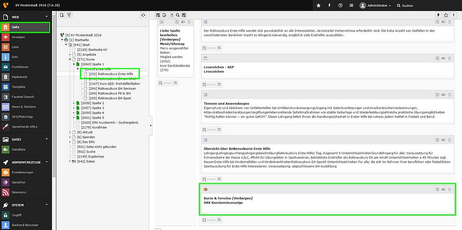Expand the Spalte 2 tree node
Viewport: 462px width, 230px height.
click(x=74, y=103)
